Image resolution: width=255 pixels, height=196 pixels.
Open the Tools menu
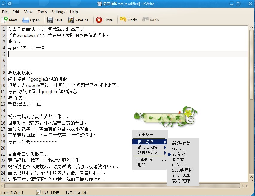[x=42, y=12]
